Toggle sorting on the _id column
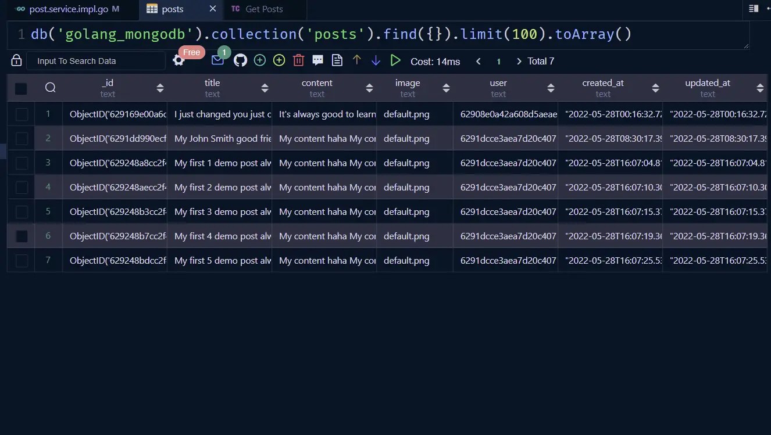 160,88
